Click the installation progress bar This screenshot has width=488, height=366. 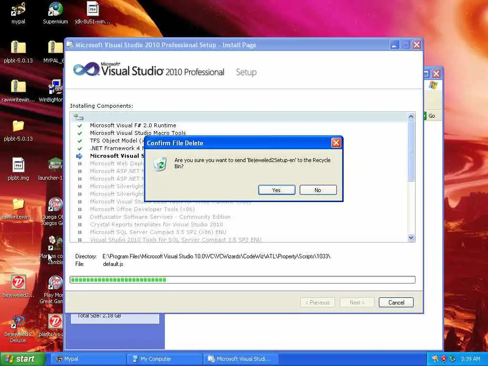pyautogui.click(x=243, y=279)
